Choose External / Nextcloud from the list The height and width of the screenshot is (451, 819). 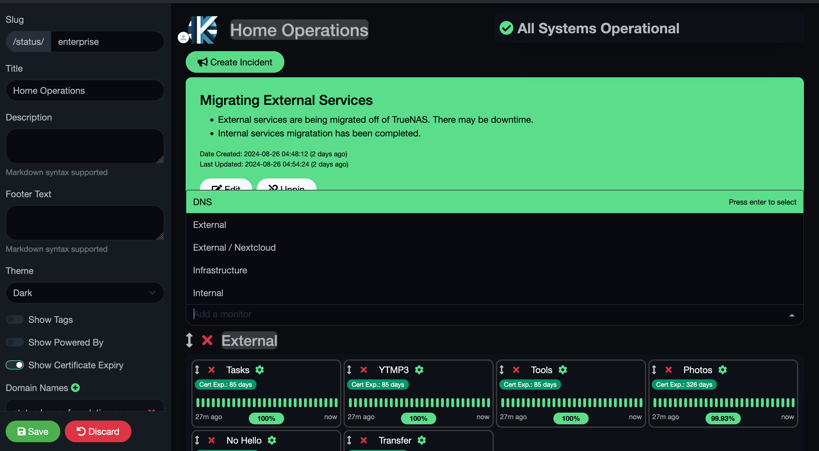pyautogui.click(x=234, y=247)
